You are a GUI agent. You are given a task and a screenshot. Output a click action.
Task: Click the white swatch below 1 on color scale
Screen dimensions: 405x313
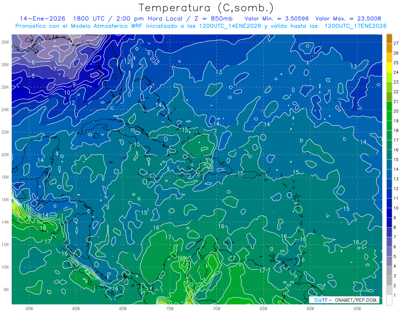pos(389,300)
